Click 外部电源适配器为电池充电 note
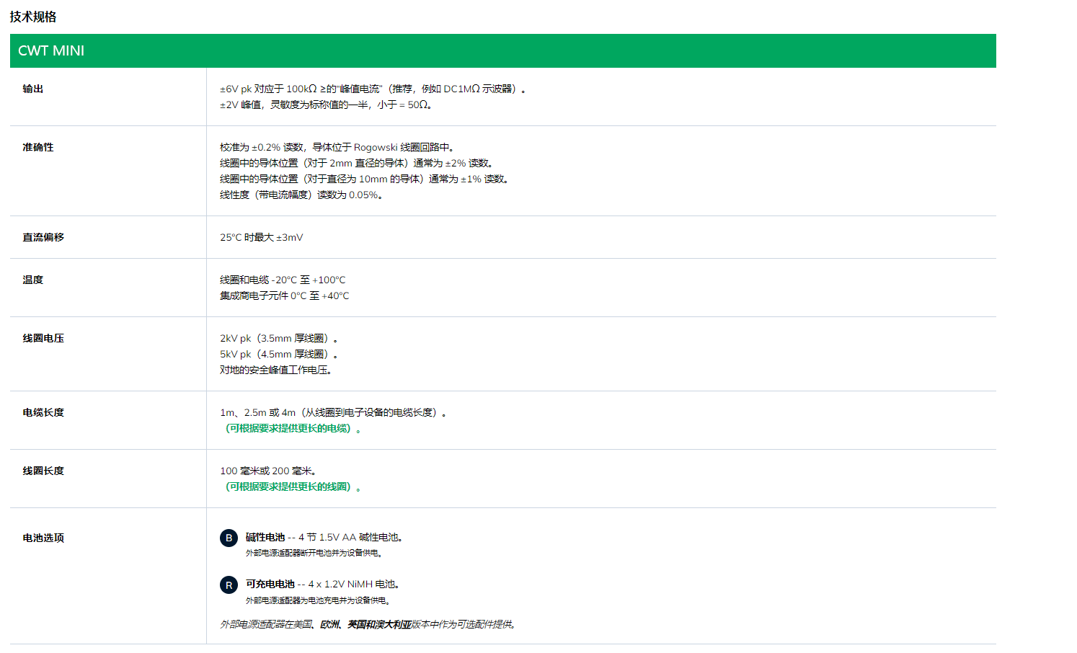The image size is (1077, 653). [x=318, y=600]
